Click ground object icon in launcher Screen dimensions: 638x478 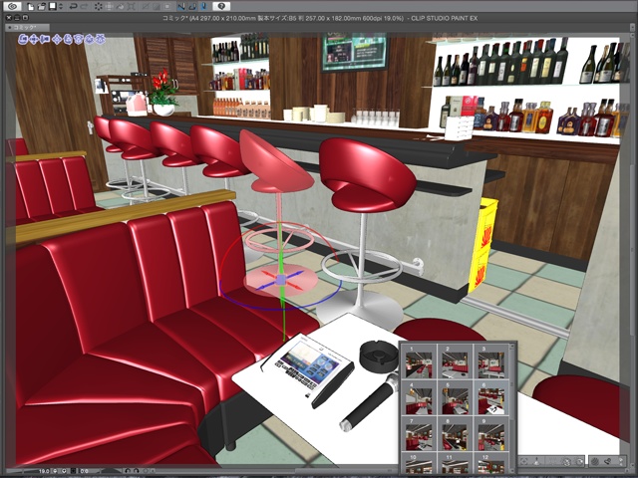pos(536,461)
